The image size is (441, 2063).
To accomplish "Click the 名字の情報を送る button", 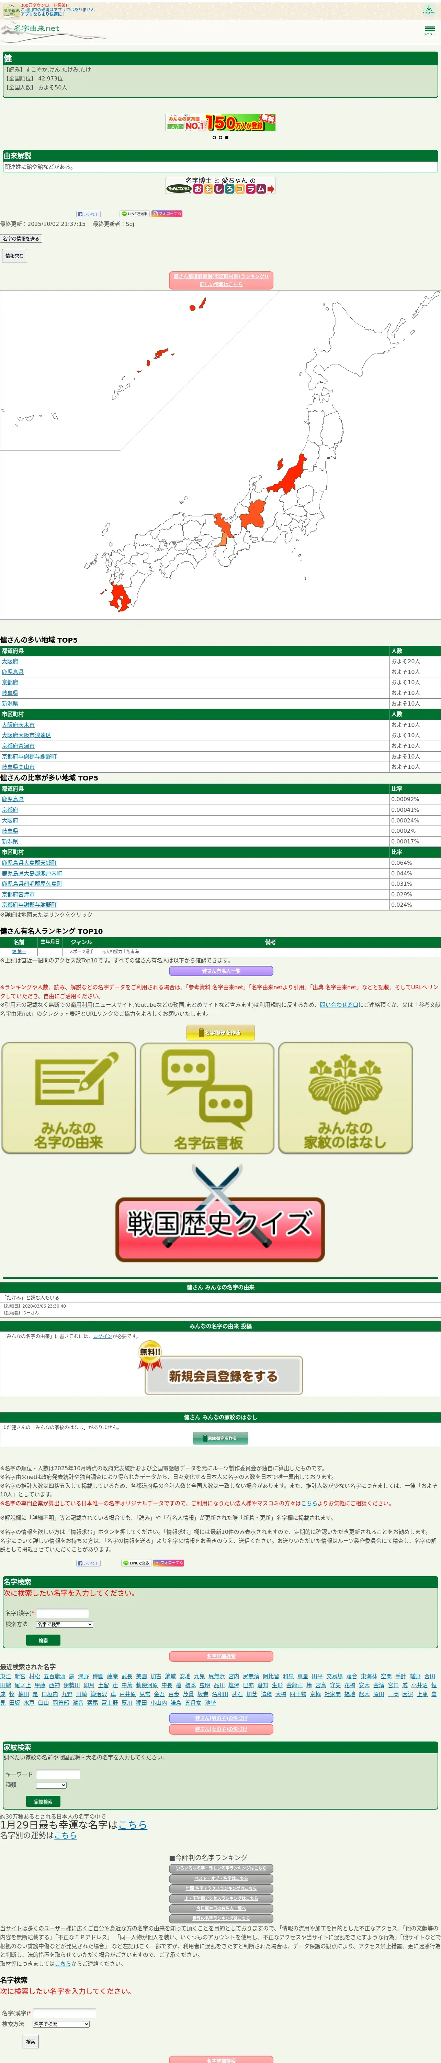I will 21,239.
